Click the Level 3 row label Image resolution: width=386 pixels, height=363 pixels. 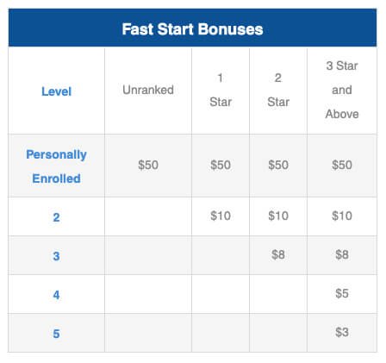pos(56,256)
